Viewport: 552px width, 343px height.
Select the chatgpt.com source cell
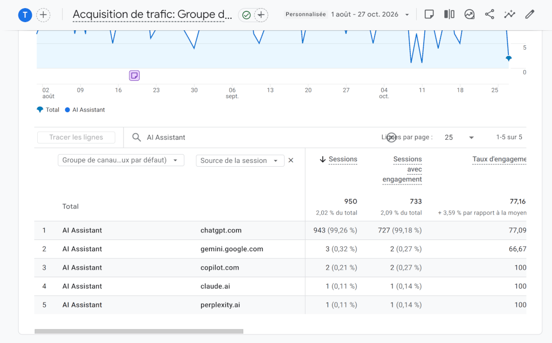[x=220, y=230]
